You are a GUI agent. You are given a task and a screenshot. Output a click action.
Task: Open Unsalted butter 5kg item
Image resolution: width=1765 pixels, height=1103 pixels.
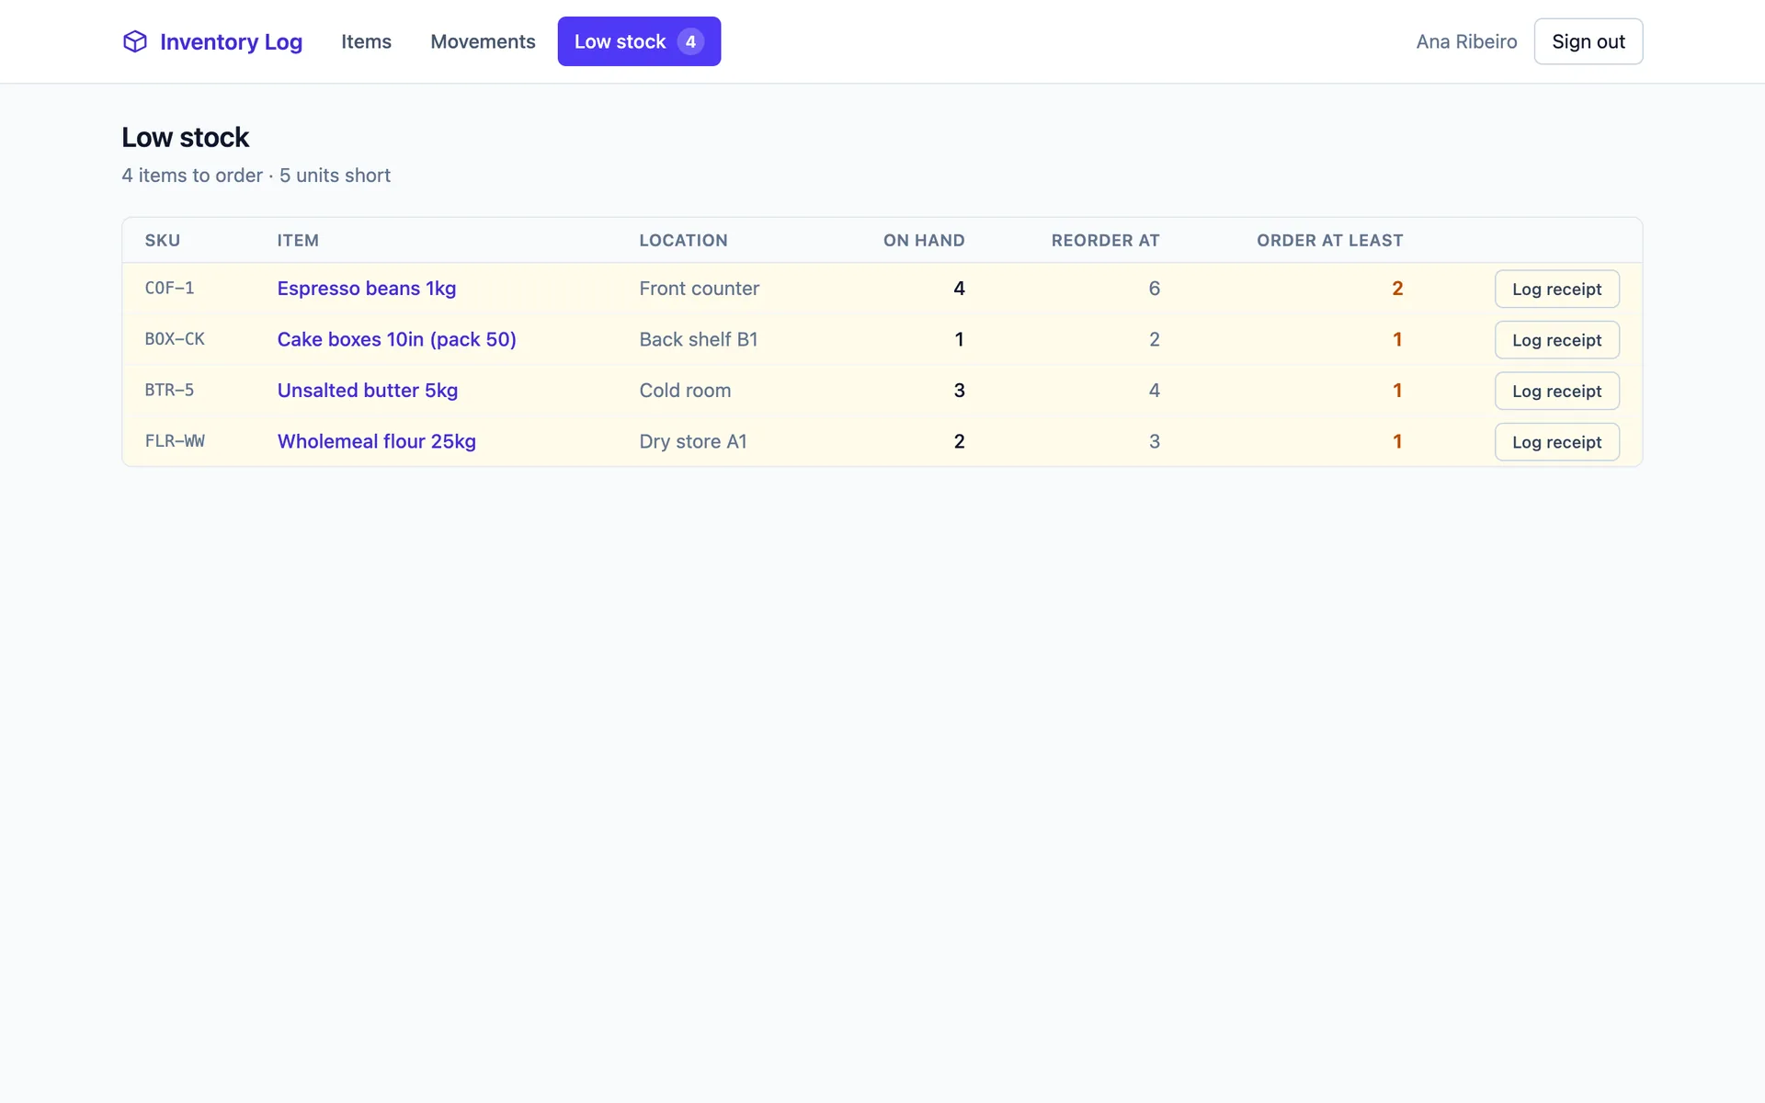pyautogui.click(x=367, y=391)
